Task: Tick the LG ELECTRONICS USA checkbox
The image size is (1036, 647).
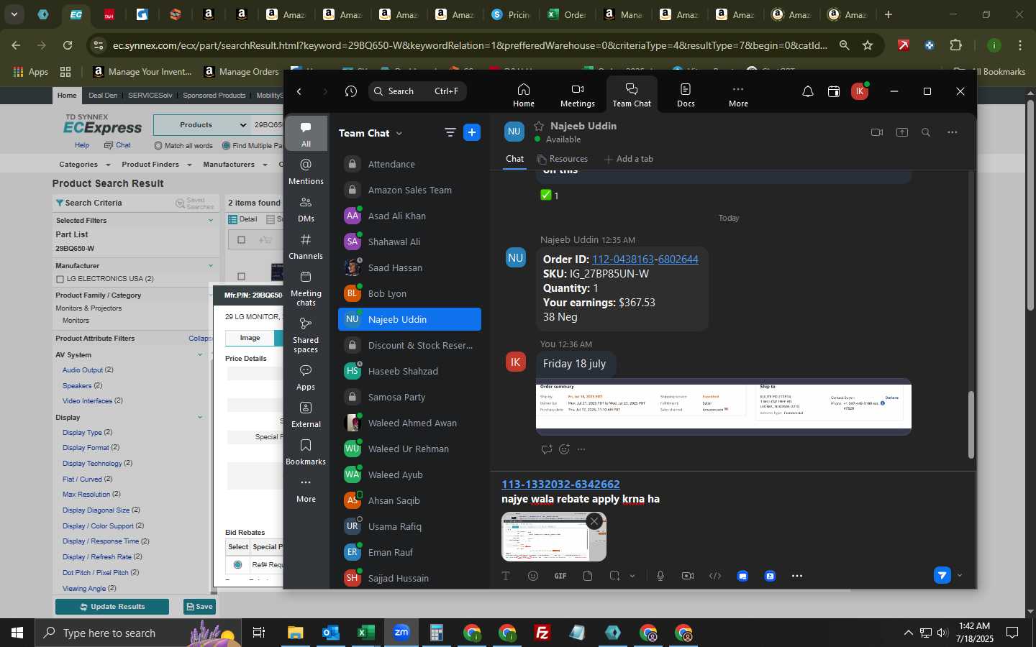Action: (x=60, y=279)
